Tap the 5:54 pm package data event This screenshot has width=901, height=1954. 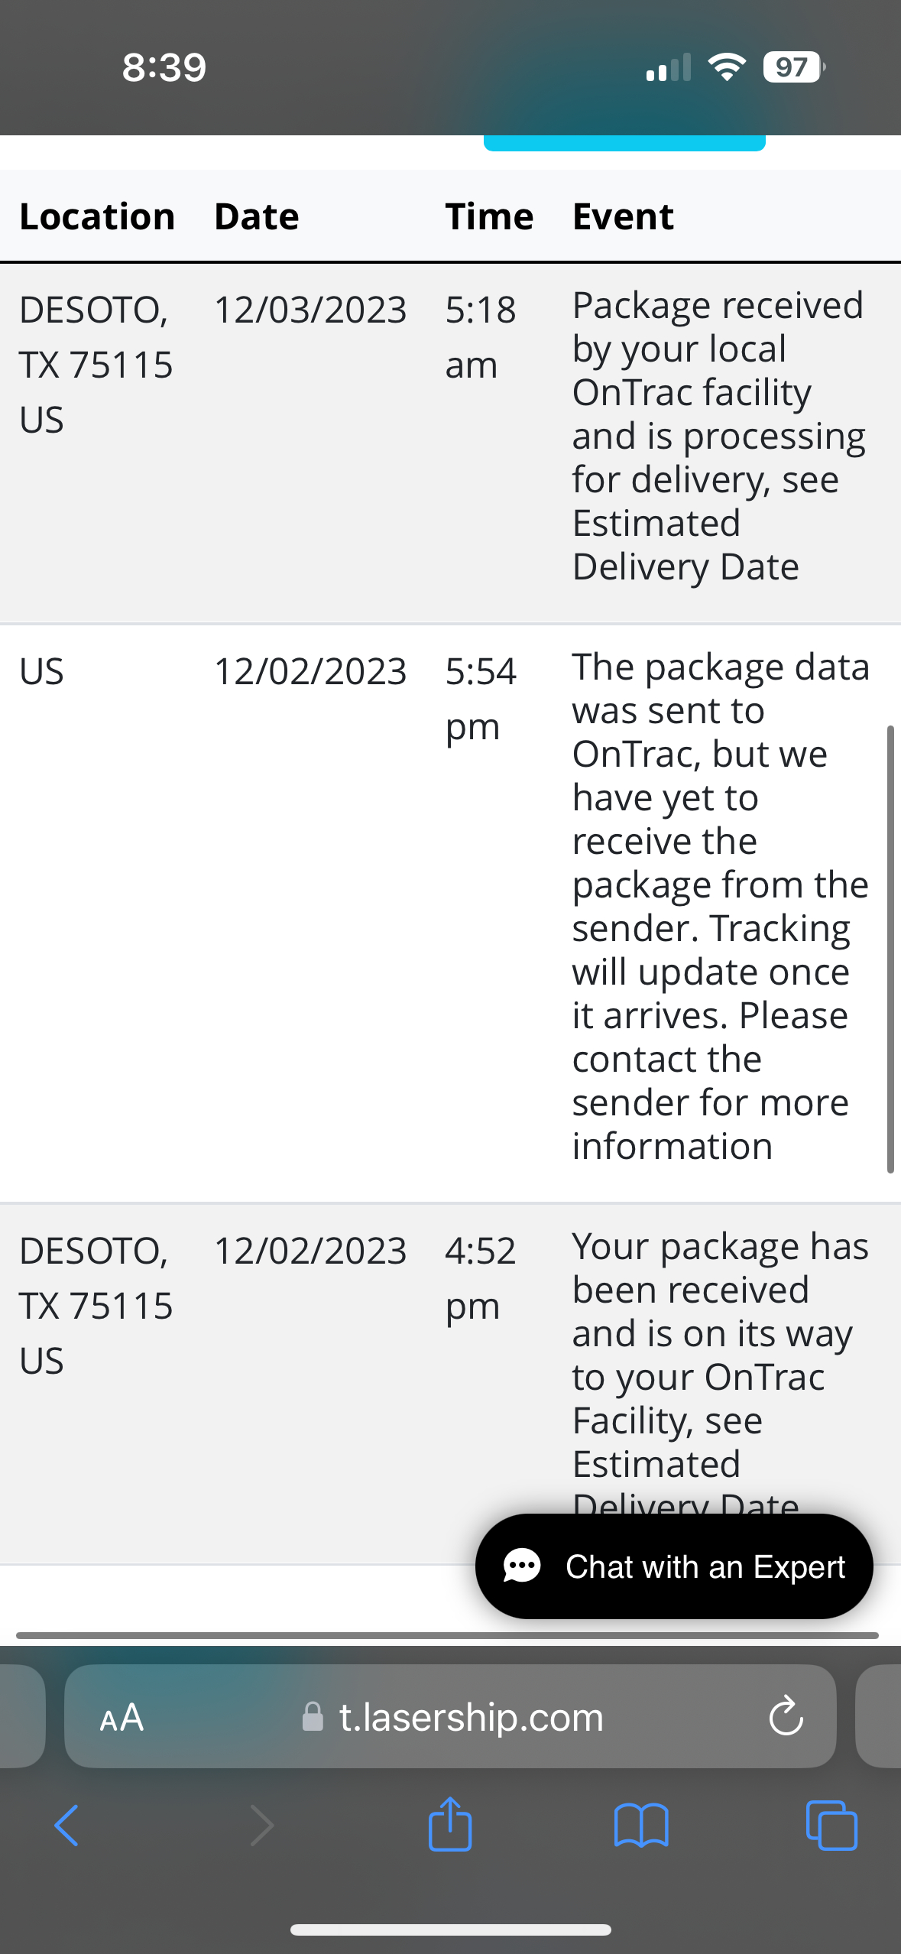[720, 906]
